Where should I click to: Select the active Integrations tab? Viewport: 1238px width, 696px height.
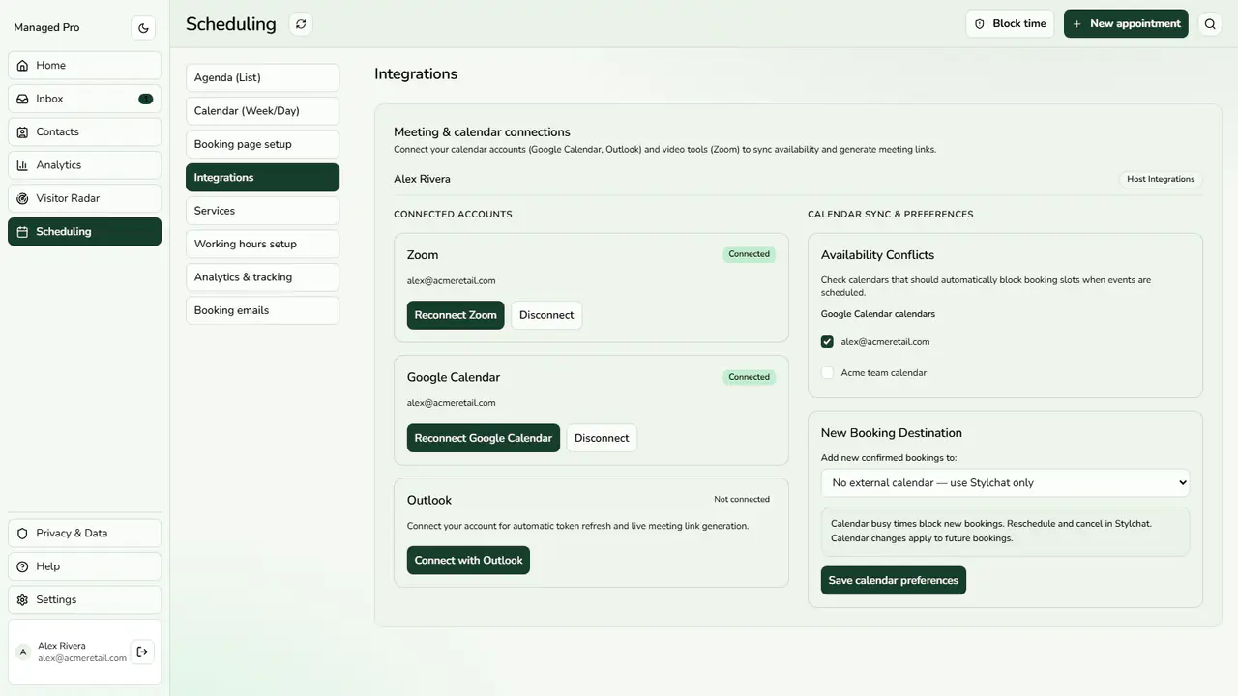[x=262, y=178]
